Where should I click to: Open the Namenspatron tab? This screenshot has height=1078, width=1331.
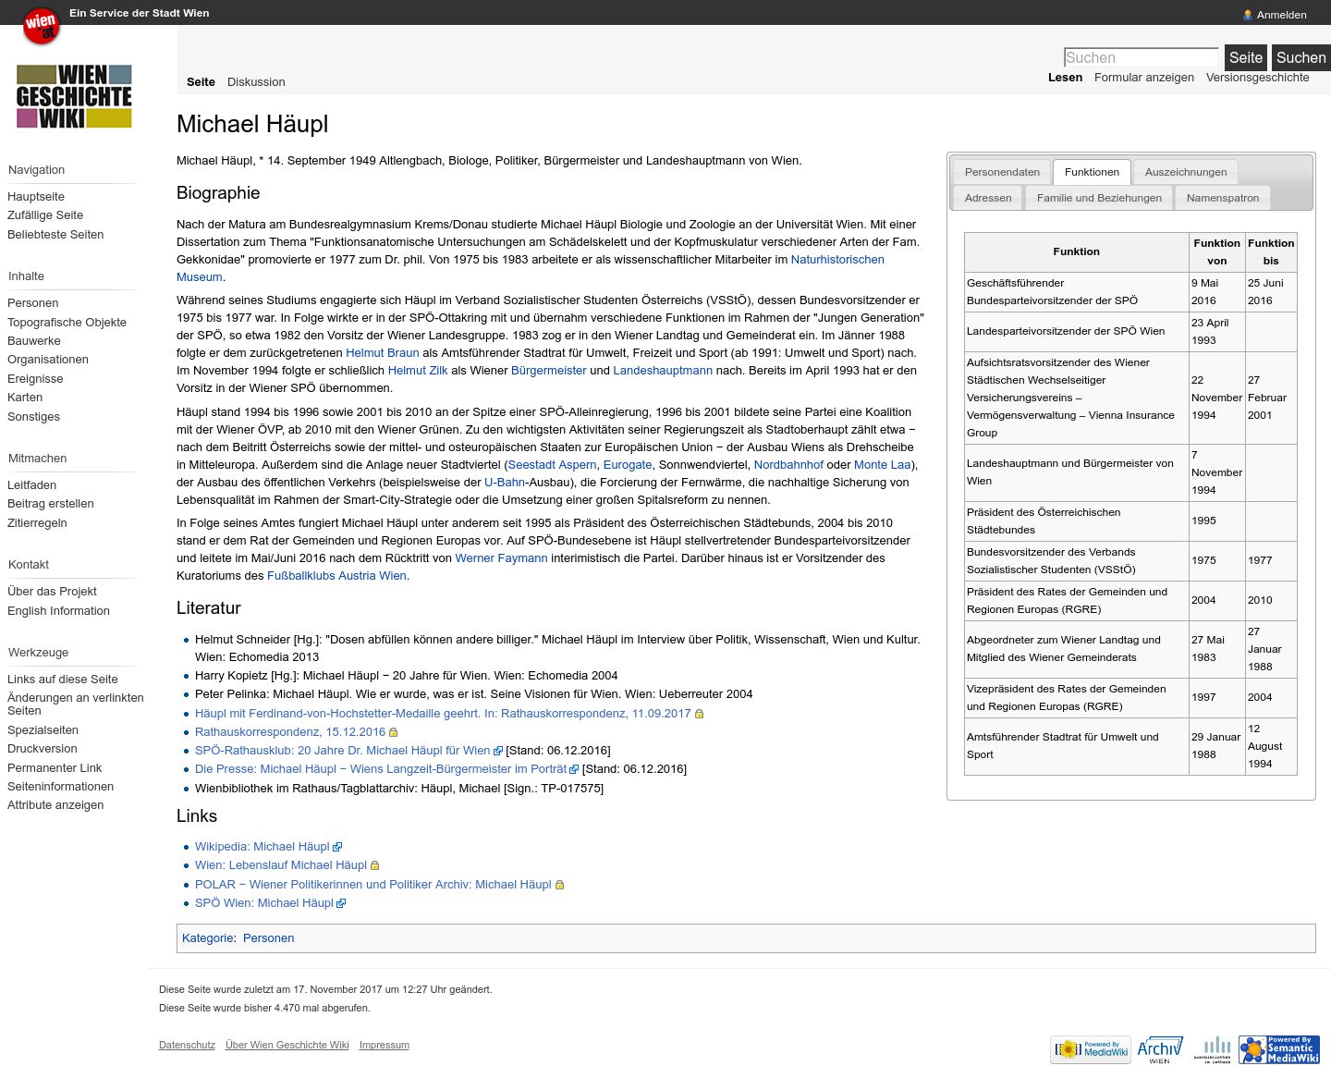(x=1223, y=198)
